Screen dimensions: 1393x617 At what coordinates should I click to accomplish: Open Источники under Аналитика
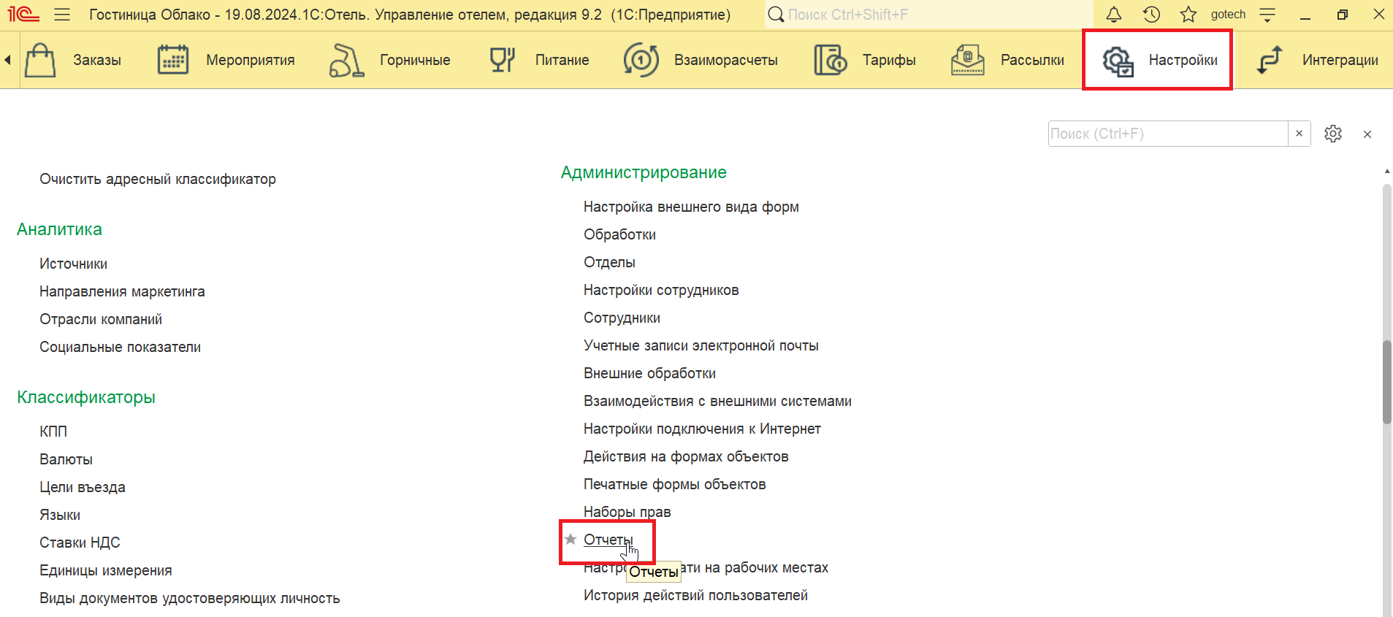point(73,264)
